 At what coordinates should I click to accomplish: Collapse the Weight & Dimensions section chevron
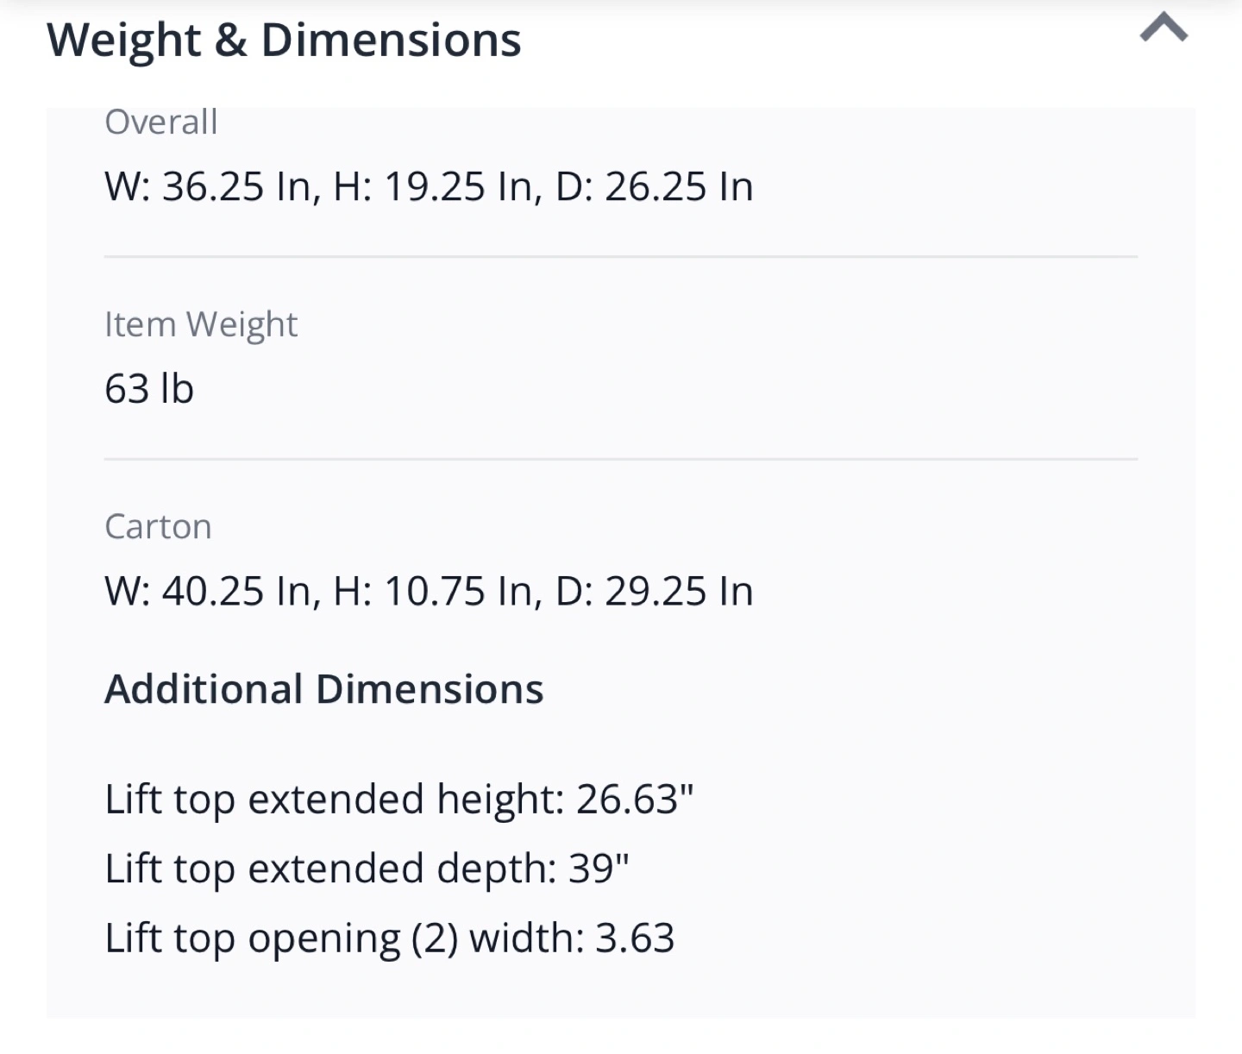pyautogui.click(x=1164, y=28)
